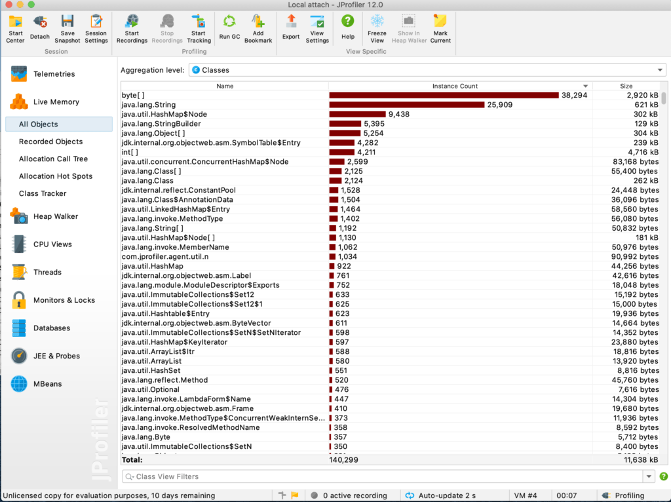Viewport: 671px width, 502px height.
Task: Click the Run GC toolbar icon
Action: pyautogui.click(x=229, y=26)
